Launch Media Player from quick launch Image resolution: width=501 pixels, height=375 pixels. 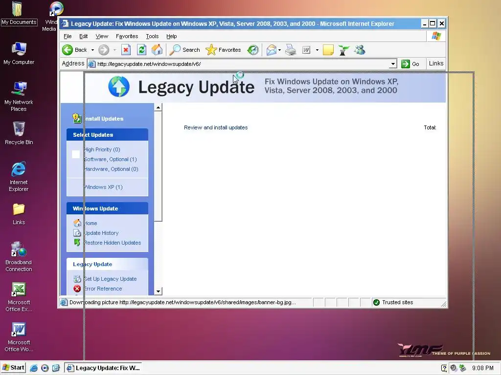pos(45,368)
